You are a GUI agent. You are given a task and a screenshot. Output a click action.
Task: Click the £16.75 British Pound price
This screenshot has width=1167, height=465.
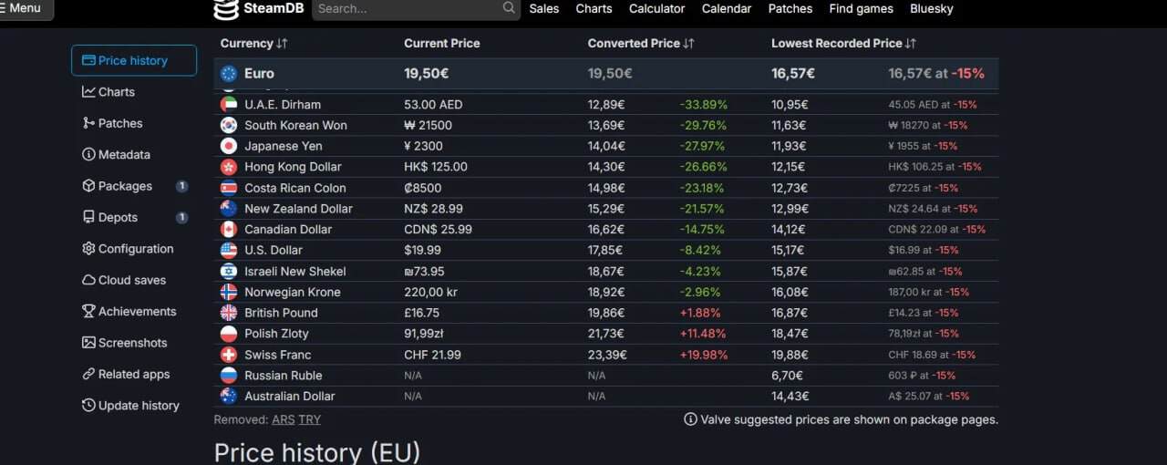pos(422,313)
